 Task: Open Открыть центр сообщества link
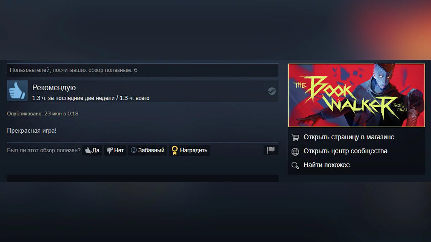click(346, 151)
